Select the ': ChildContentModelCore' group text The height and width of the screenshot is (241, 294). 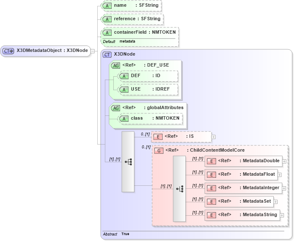click(216, 150)
